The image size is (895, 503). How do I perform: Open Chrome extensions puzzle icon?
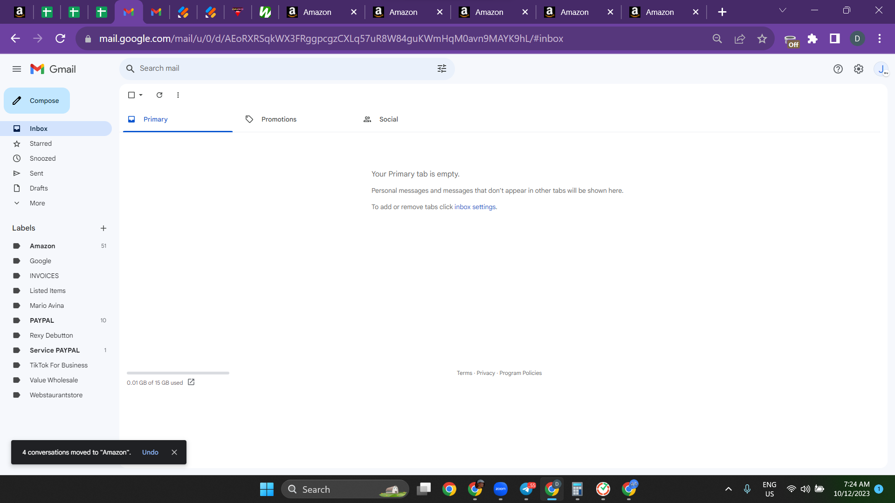click(x=812, y=39)
